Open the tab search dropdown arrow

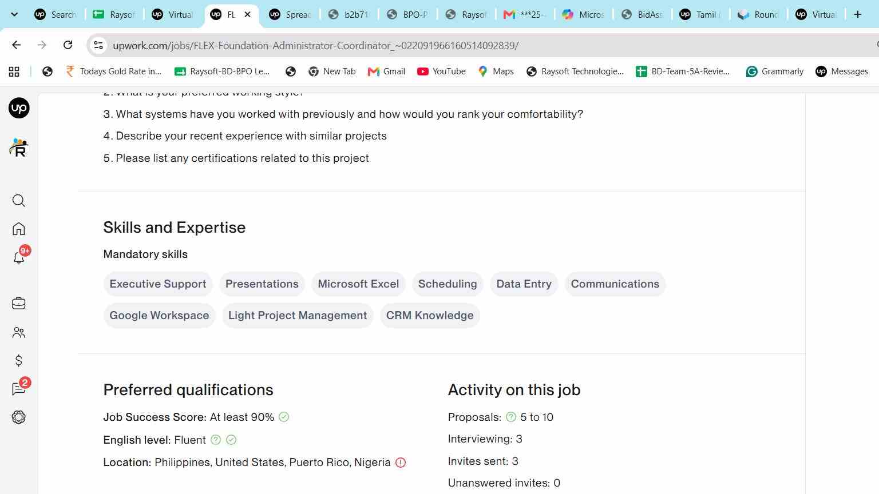(x=14, y=14)
